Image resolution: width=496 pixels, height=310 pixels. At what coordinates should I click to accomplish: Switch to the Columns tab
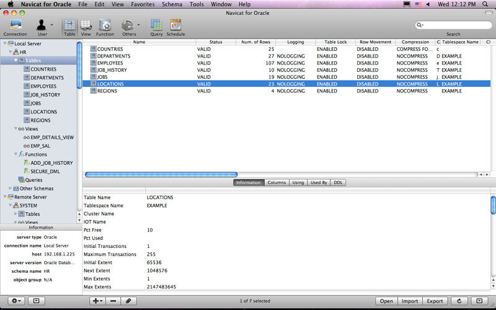point(277,182)
